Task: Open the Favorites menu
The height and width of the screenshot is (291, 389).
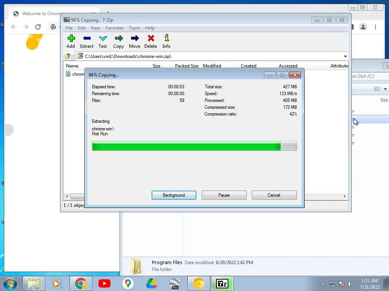Action: tap(114, 28)
